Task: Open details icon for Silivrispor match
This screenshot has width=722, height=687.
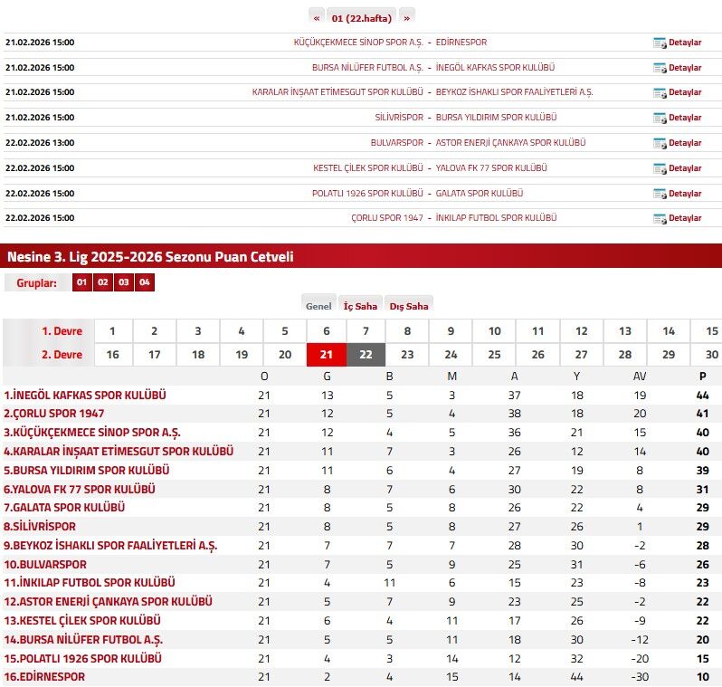Action: tap(660, 118)
